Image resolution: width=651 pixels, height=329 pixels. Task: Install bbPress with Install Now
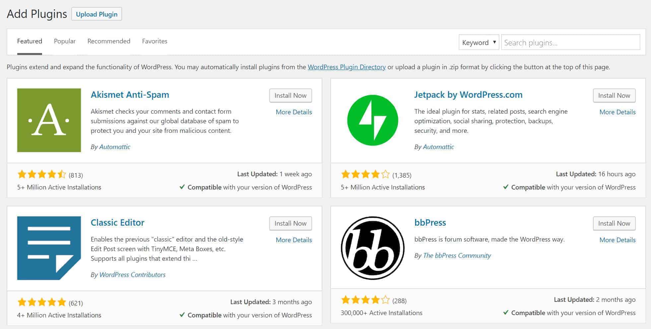[614, 223]
